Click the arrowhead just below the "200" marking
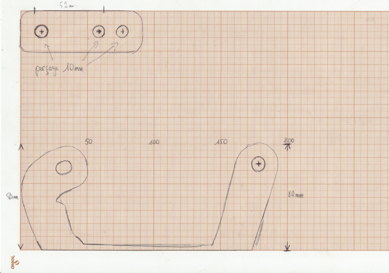The height and width of the screenshot is (273, 389). click(288, 146)
